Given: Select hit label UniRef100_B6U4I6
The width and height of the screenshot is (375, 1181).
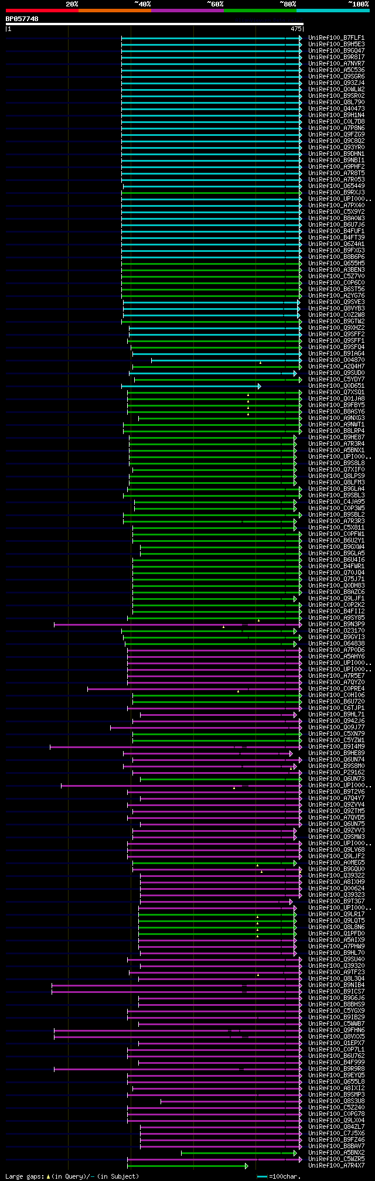Looking at the screenshot, I should [x=336, y=559].
